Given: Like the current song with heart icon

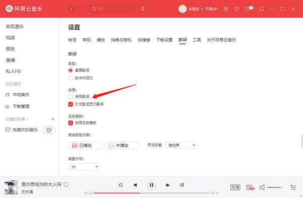Looking at the screenshot, I should point(66,184).
